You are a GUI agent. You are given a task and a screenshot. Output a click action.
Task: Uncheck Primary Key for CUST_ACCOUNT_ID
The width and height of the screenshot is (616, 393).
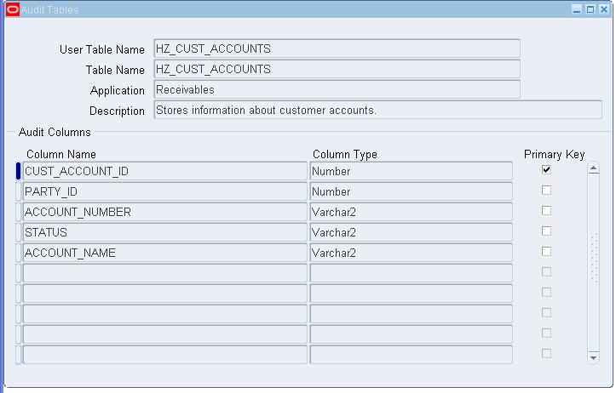click(546, 170)
